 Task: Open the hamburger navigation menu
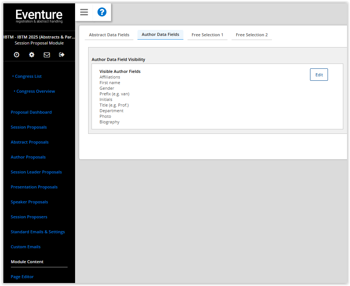click(84, 12)
